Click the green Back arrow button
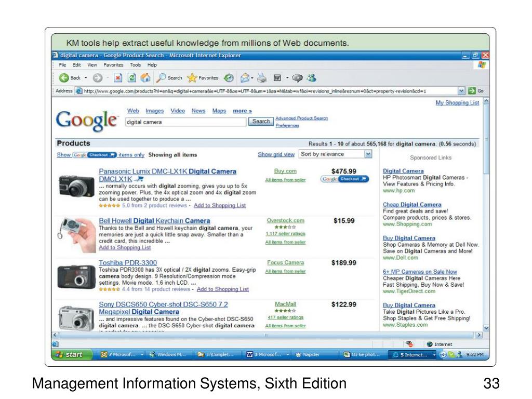The height and width of the screenshot is (399, 532). click(x=64, y=78)
